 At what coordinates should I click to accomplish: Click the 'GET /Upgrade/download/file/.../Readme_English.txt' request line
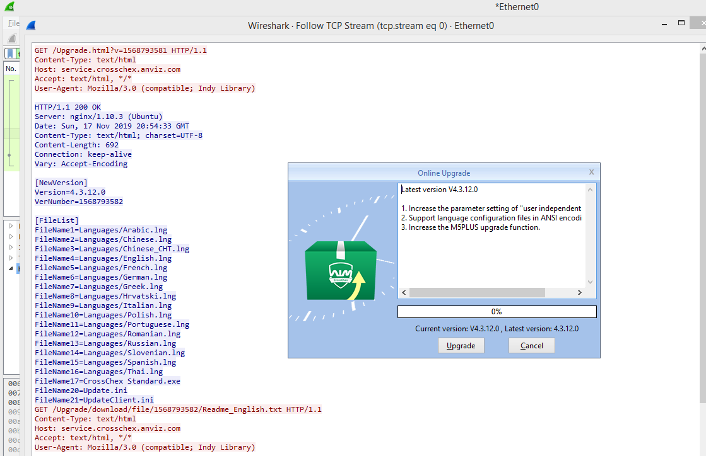pyautogui.click(x=179, y=409)
